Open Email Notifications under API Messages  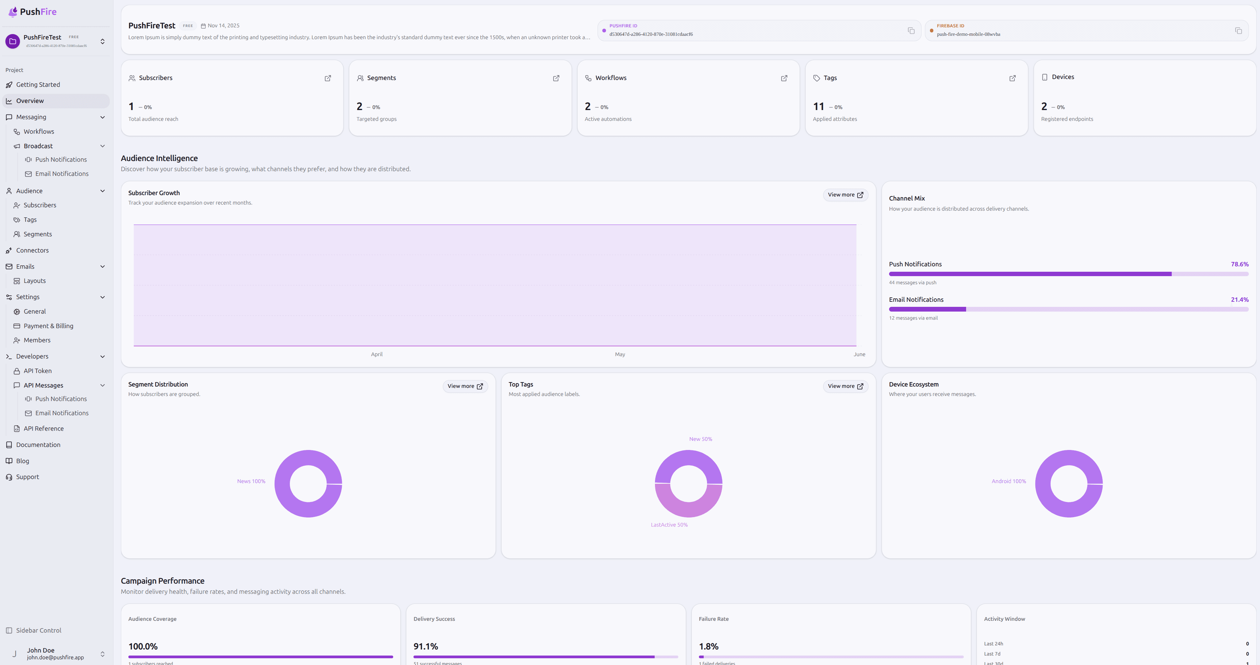coord(65,414)
